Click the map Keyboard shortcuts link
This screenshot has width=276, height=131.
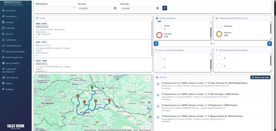[90, 130]
